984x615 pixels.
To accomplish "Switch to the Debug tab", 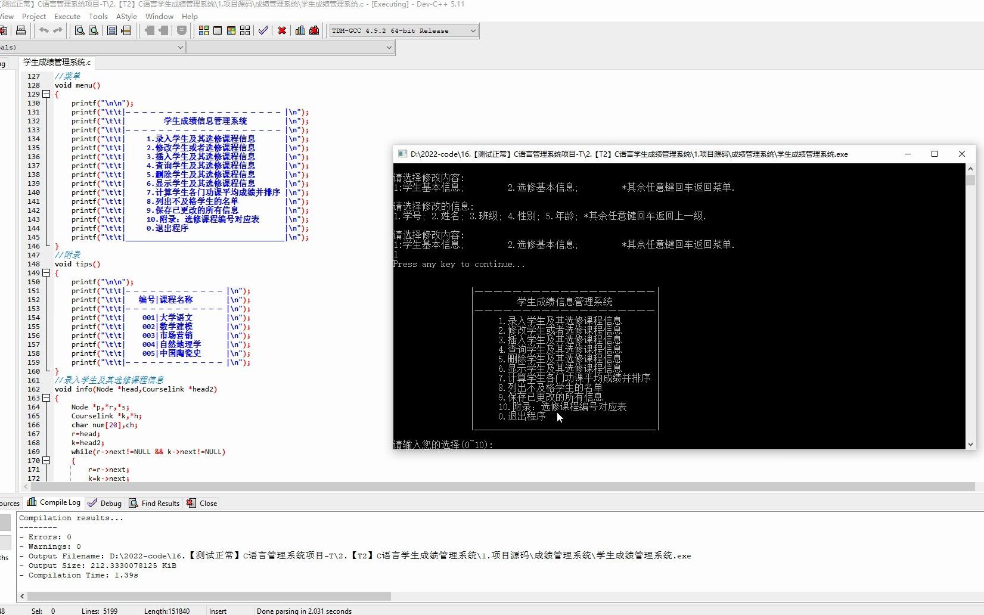I will tap(105, 503).
